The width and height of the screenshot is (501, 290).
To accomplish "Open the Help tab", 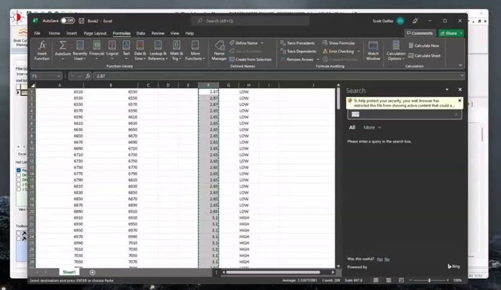I will click(189, 33).
